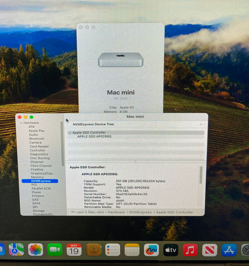
Task: Open the Calendar showing May 19
Action: (x=74, y=250)
